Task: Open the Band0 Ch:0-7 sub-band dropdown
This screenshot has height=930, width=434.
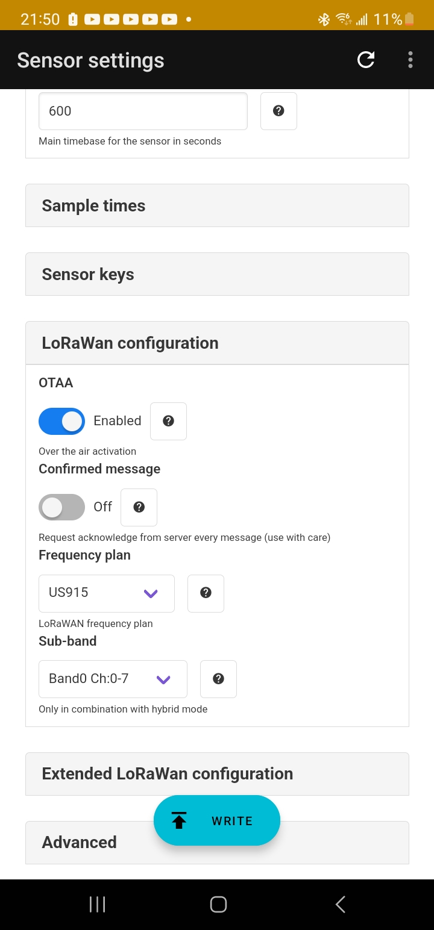Action: [113, 679]
